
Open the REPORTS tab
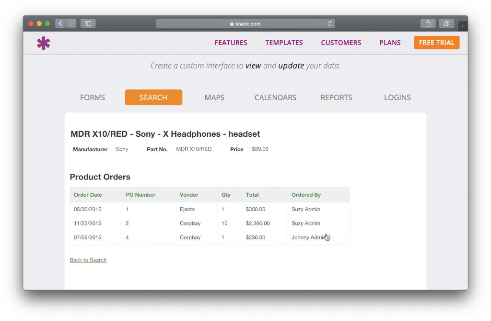click(336, 97)
